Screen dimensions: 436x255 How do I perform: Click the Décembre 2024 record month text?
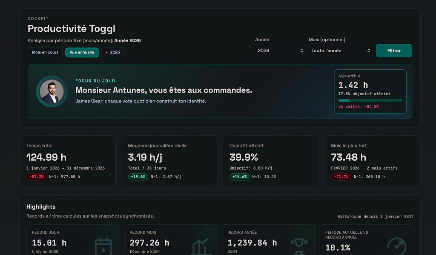tap(145, 252)
